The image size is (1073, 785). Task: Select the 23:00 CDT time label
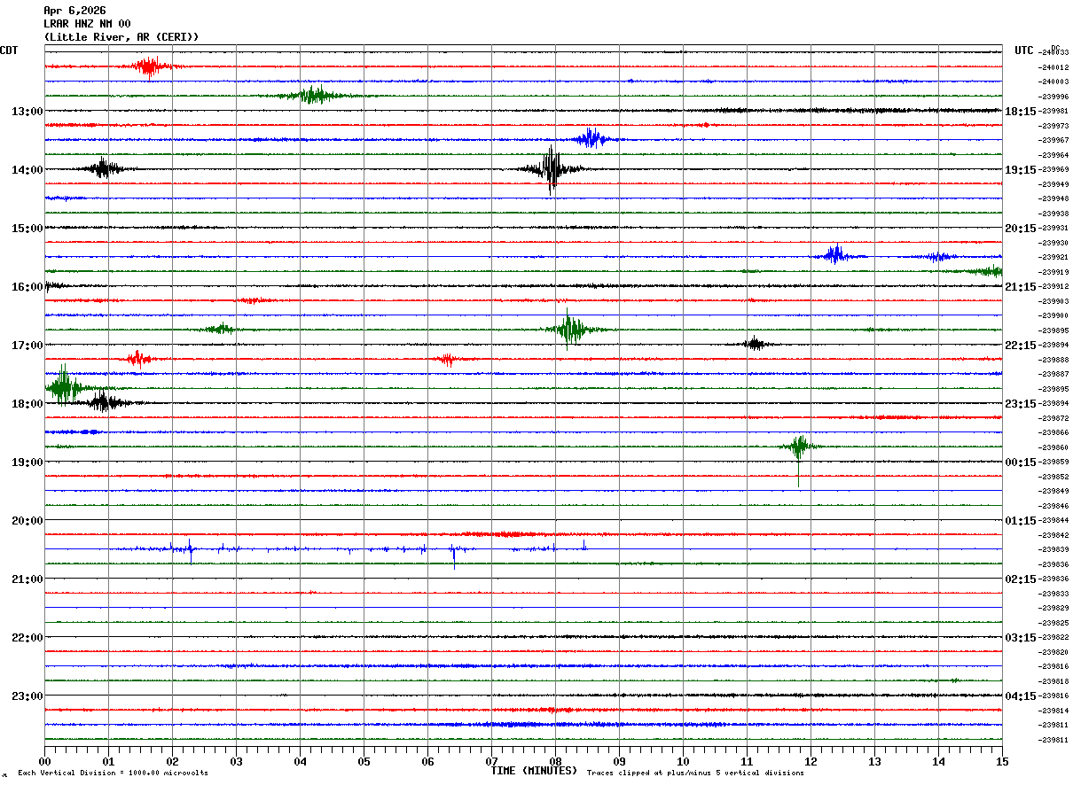[x=27, y=696]
